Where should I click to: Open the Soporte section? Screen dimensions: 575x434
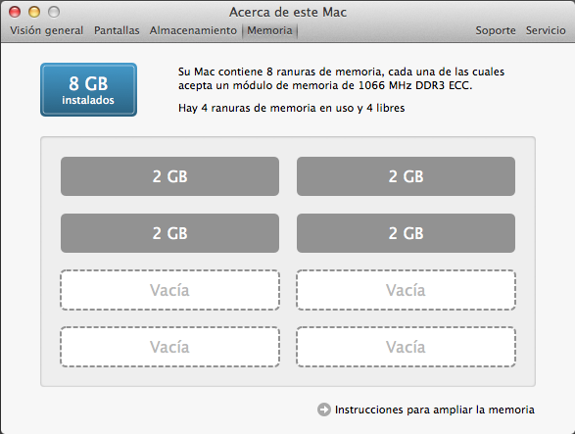[x=496, y=30]
